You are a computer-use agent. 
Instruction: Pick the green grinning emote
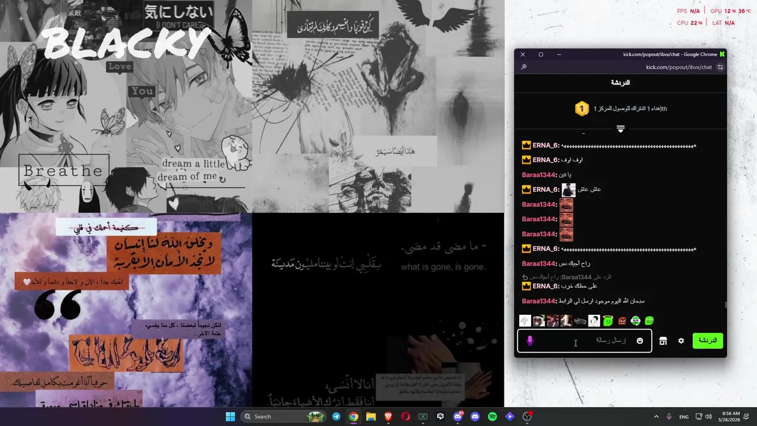649,321
